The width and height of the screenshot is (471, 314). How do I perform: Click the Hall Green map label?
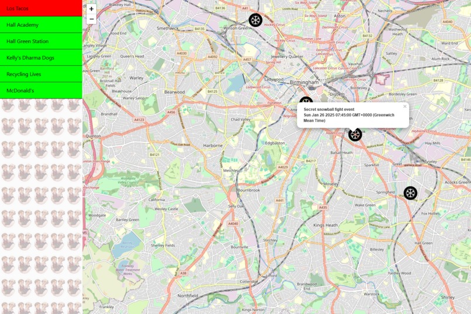[x=424, y=243]
